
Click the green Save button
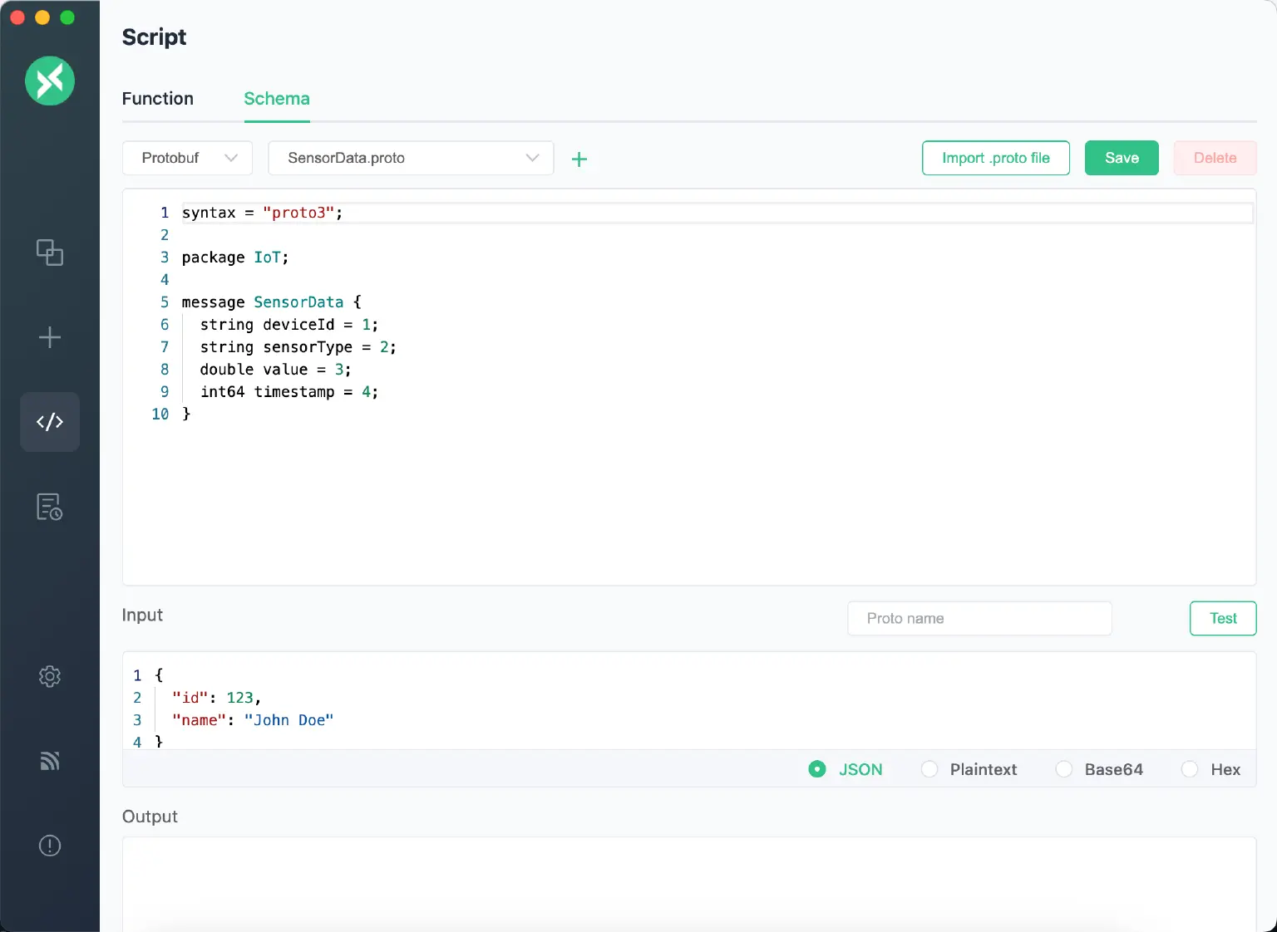click(1122, 158)
